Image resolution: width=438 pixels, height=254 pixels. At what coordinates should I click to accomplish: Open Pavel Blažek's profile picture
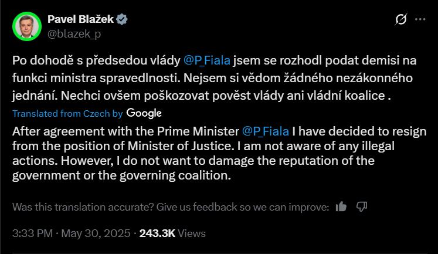(x=27, y=26)
